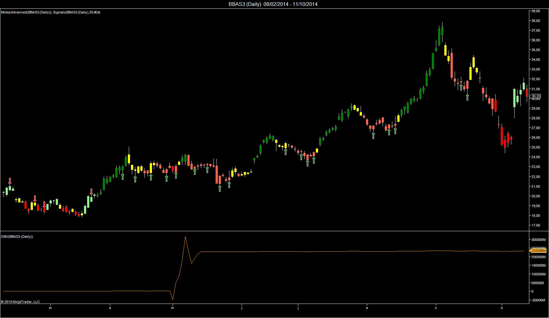Click the 33,00 price axis label
The height and width of the screenshot is (318, 549).
(x=536, y=69)
